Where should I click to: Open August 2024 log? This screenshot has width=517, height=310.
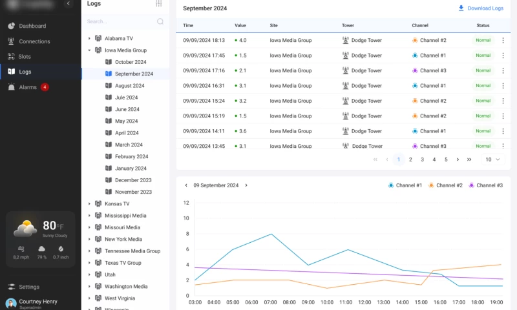129,86
